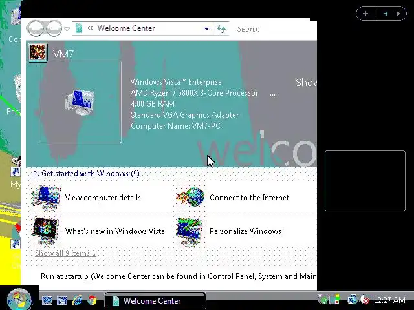Click Switch between windows quick launch icon
Image resolution: width=414 pixels, height=310 pixels.
62,300
